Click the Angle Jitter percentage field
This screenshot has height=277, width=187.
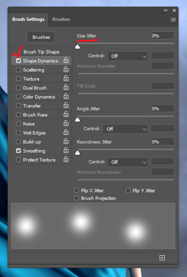point(162,108)
